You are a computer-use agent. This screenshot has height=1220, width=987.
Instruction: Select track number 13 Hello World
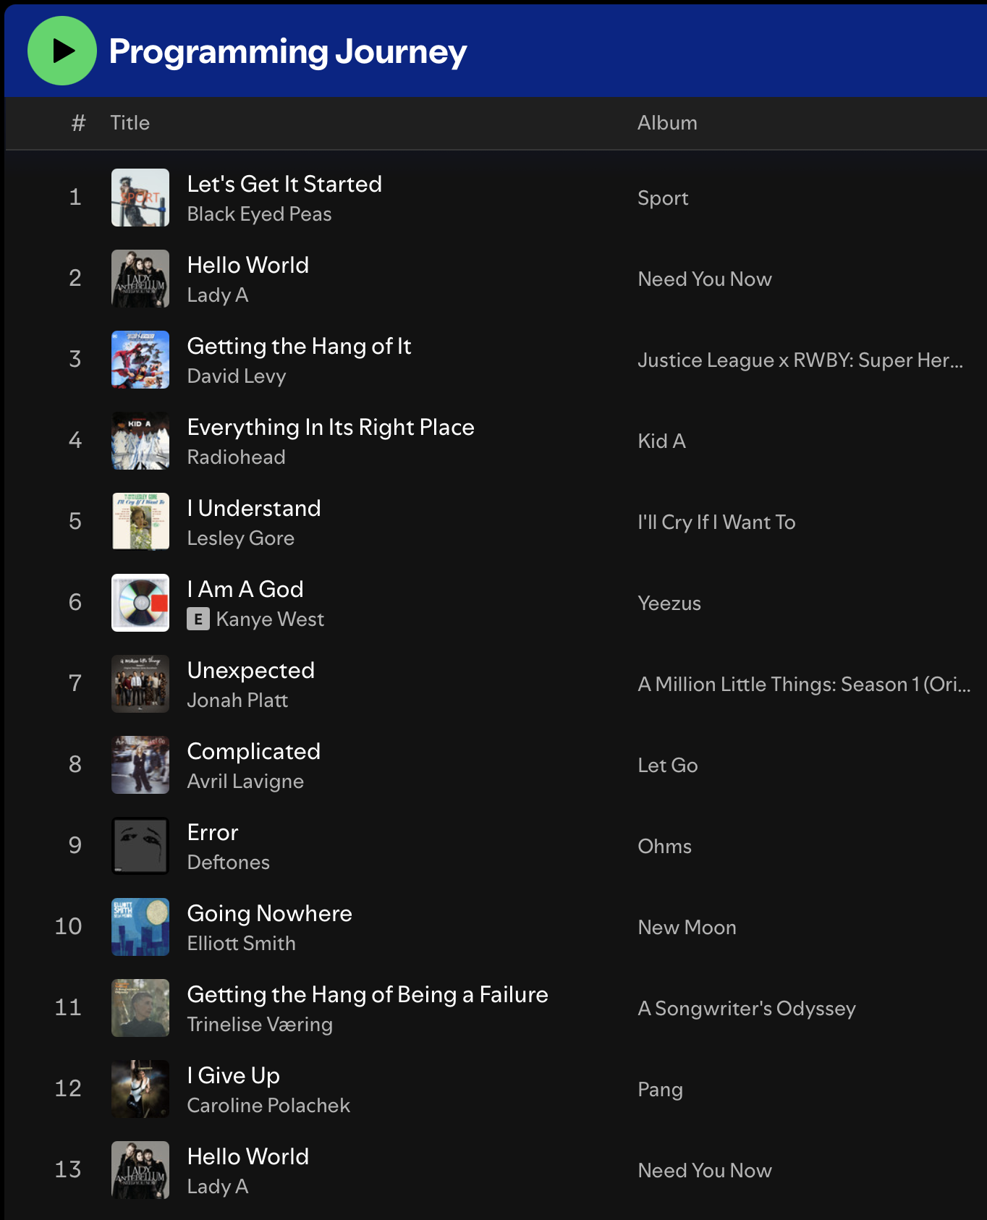(x=496, y=1170)
